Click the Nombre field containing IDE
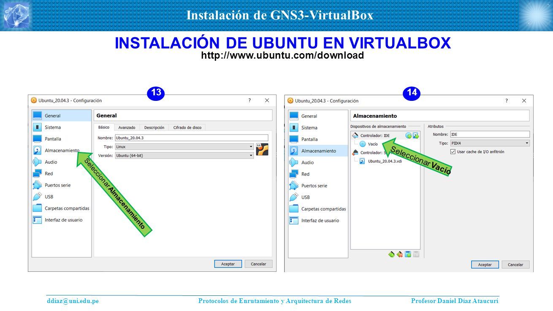 click(490, 134)
